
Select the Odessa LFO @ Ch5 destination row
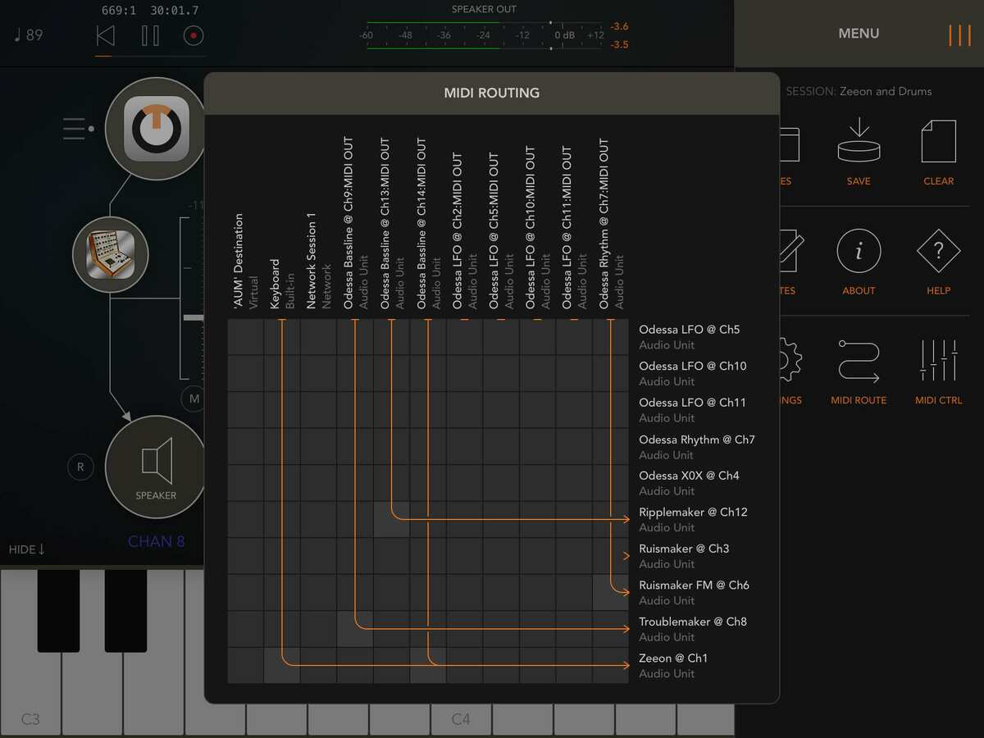pos(689,337)
